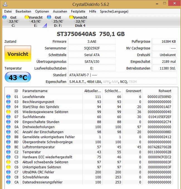This screenshot has width=181, height=189.
Task: Click the Grenzwert column header
Action: (x=133, y=91)
